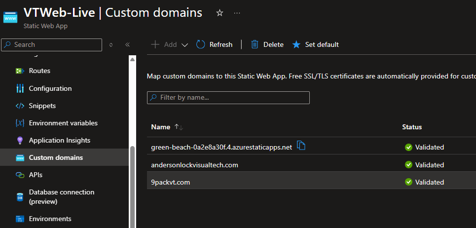Click the Refresh circular arrow icon
Image resolution: width=476 pixels, height=228 pixels.
point(201,44)
